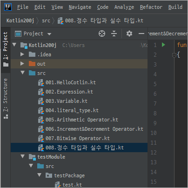Click the orange out folder icon
The width and height of the screenshot is (188, 188).
tap(32, 64)
